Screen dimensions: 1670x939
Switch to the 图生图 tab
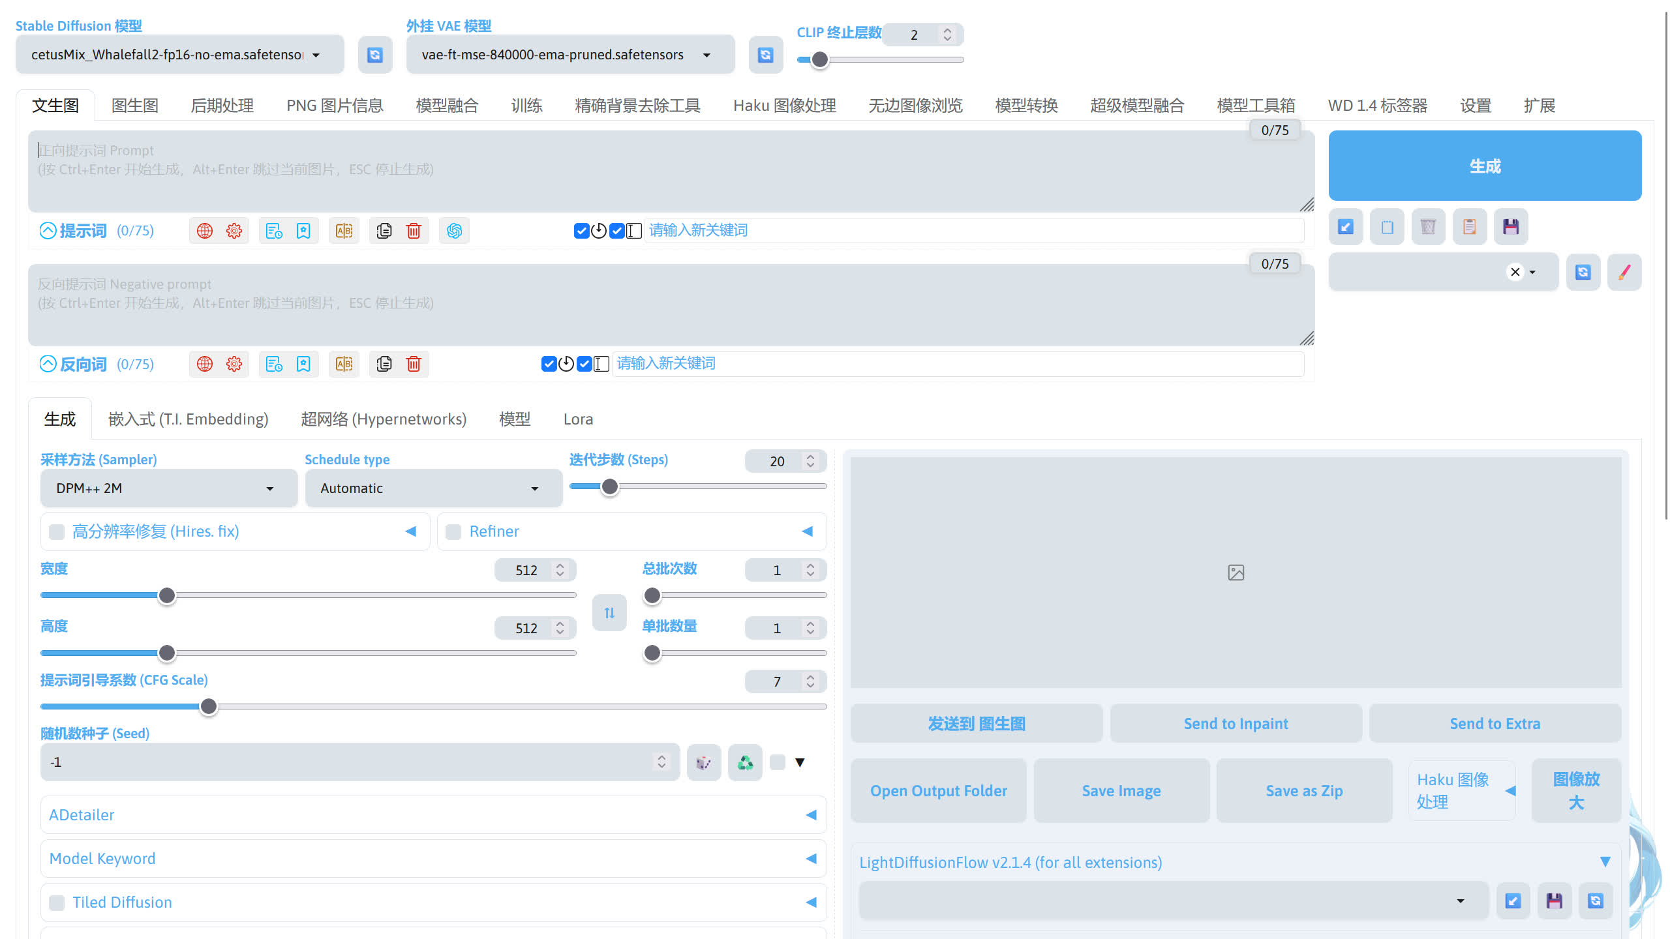(x=134, y=106)
